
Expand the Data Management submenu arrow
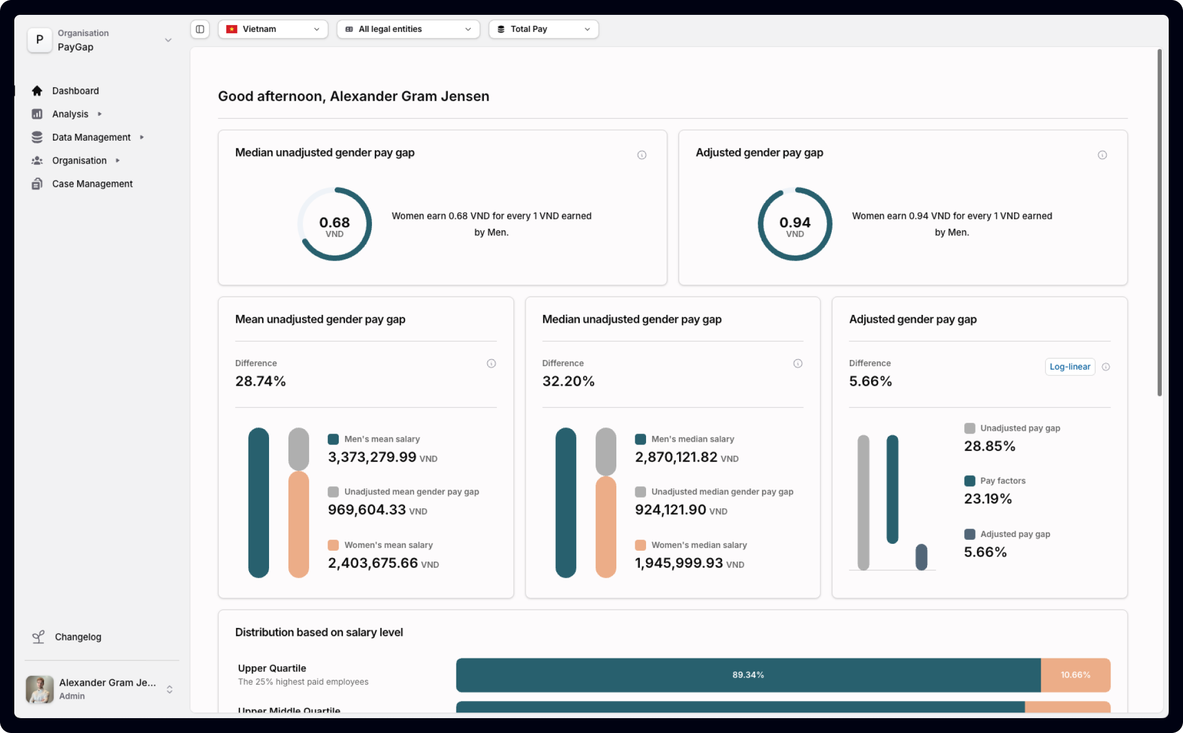pos(142,137)
